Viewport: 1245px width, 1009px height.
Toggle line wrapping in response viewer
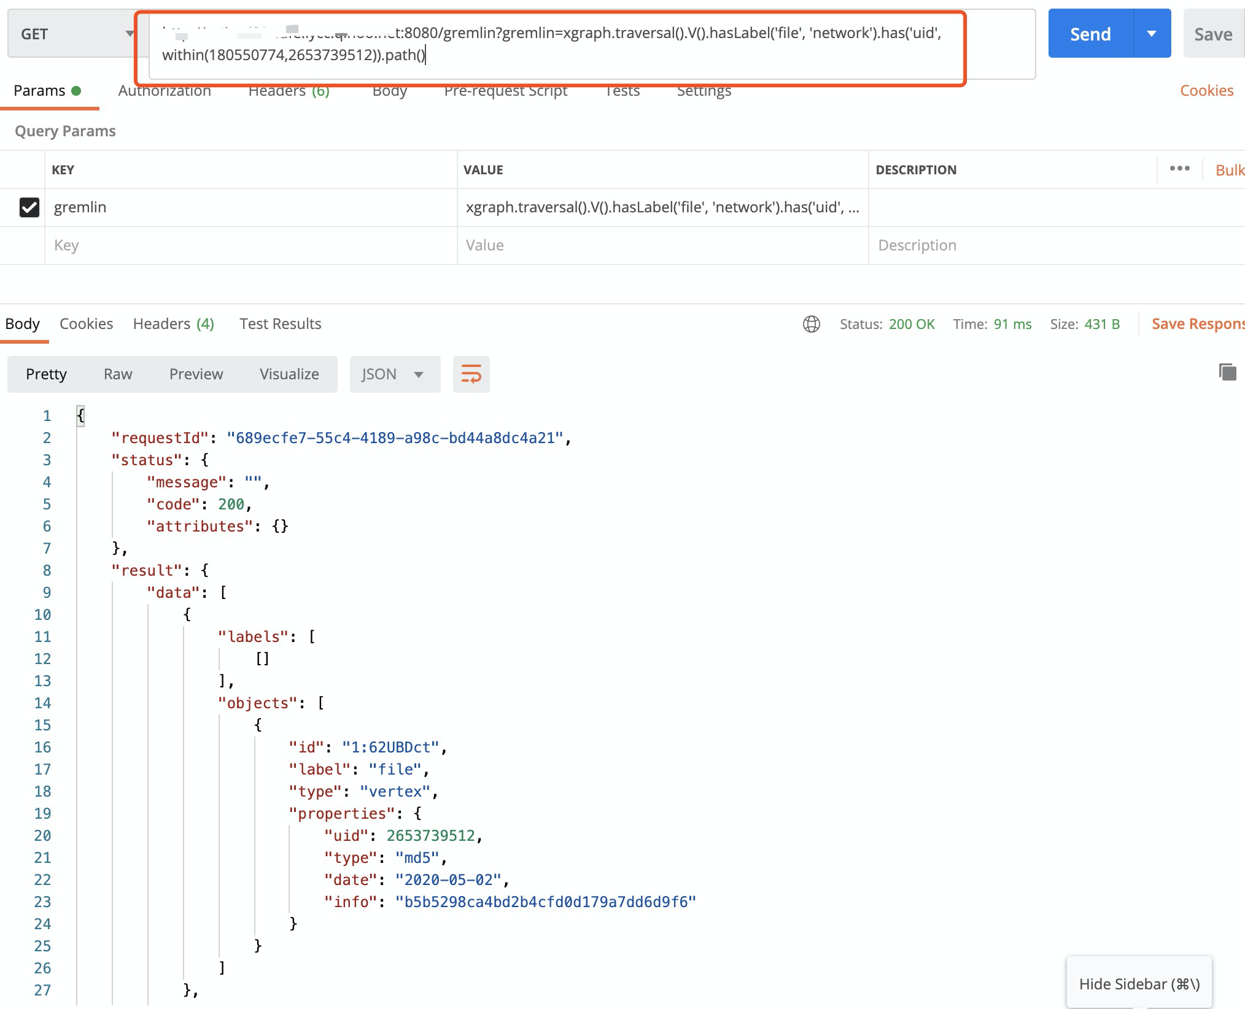pyautogui.click(x=471, y=374)
